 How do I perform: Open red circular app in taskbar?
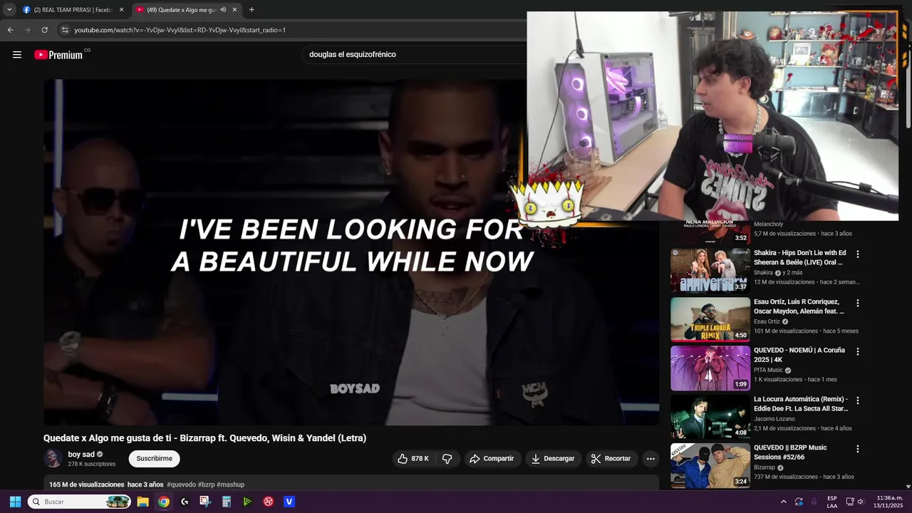268,502
